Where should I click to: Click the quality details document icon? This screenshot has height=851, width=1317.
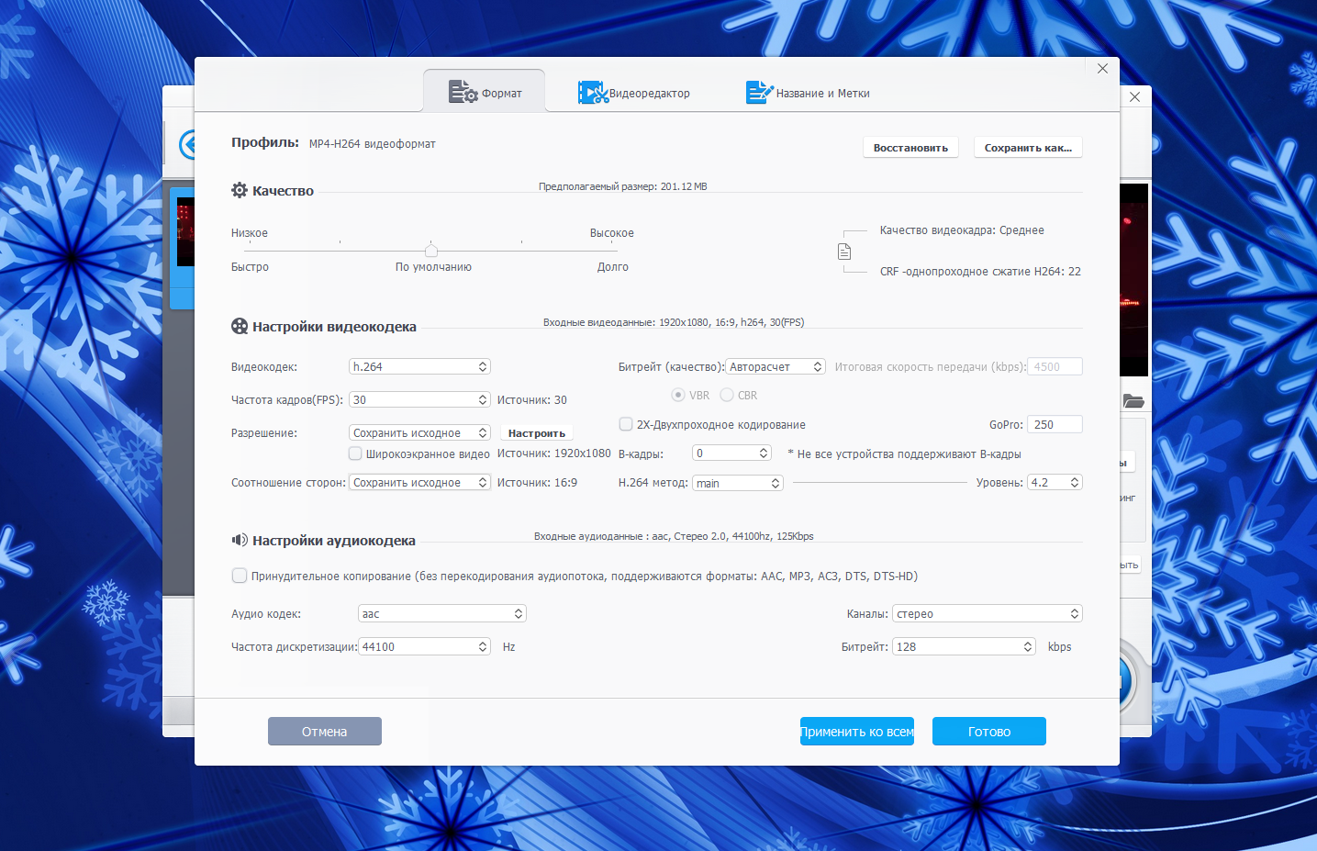[844, 252]
